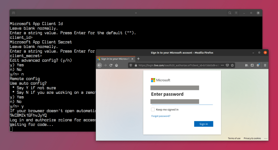Save page to Pocket
The width and height of the screenshot is (278, 150).
(227, 65)
